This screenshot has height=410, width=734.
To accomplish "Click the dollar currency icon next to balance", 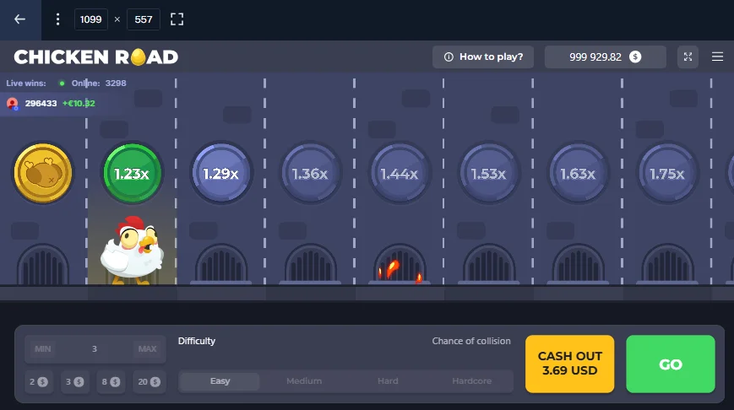I will coord(635,57).
